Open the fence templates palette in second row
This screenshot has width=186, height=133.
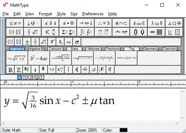15,32
